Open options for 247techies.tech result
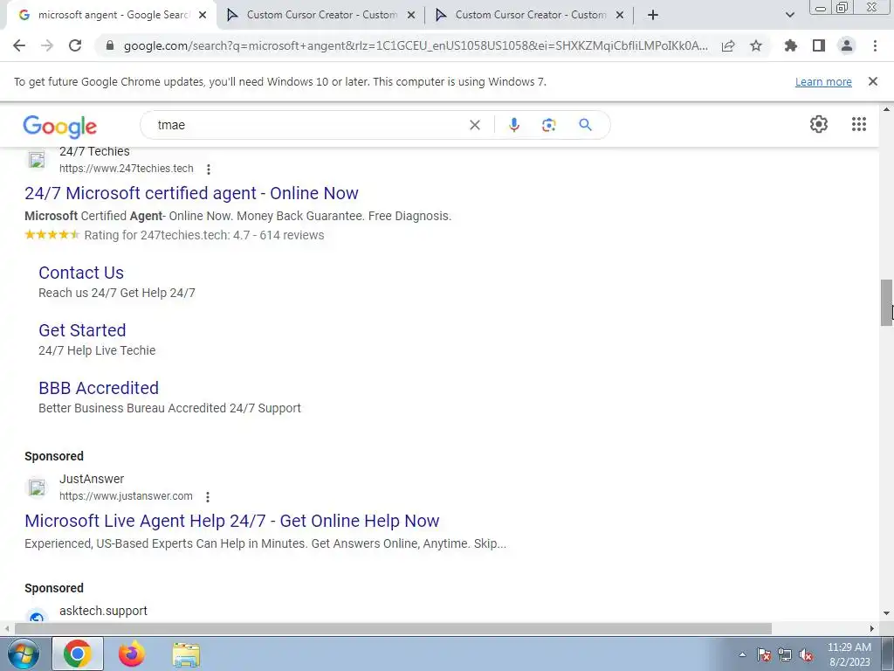 209,169
